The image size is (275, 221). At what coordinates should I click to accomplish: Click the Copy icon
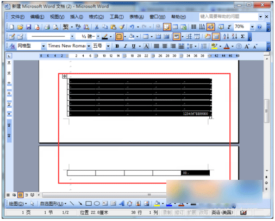tap(105, 27)
